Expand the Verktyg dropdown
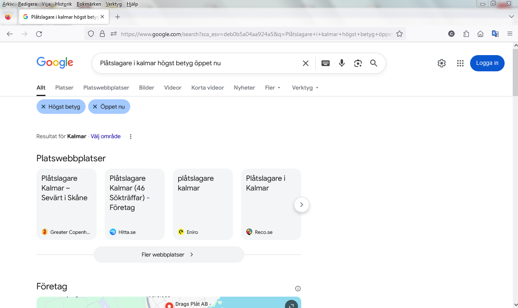Viewport: 518px width, 308px height. [x=305, y=88]
